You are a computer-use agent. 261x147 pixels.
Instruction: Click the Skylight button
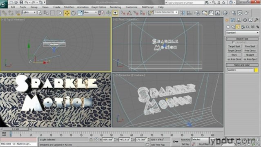250,55
